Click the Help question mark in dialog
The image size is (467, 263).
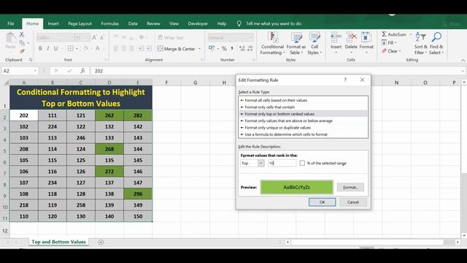click(345, 80)
